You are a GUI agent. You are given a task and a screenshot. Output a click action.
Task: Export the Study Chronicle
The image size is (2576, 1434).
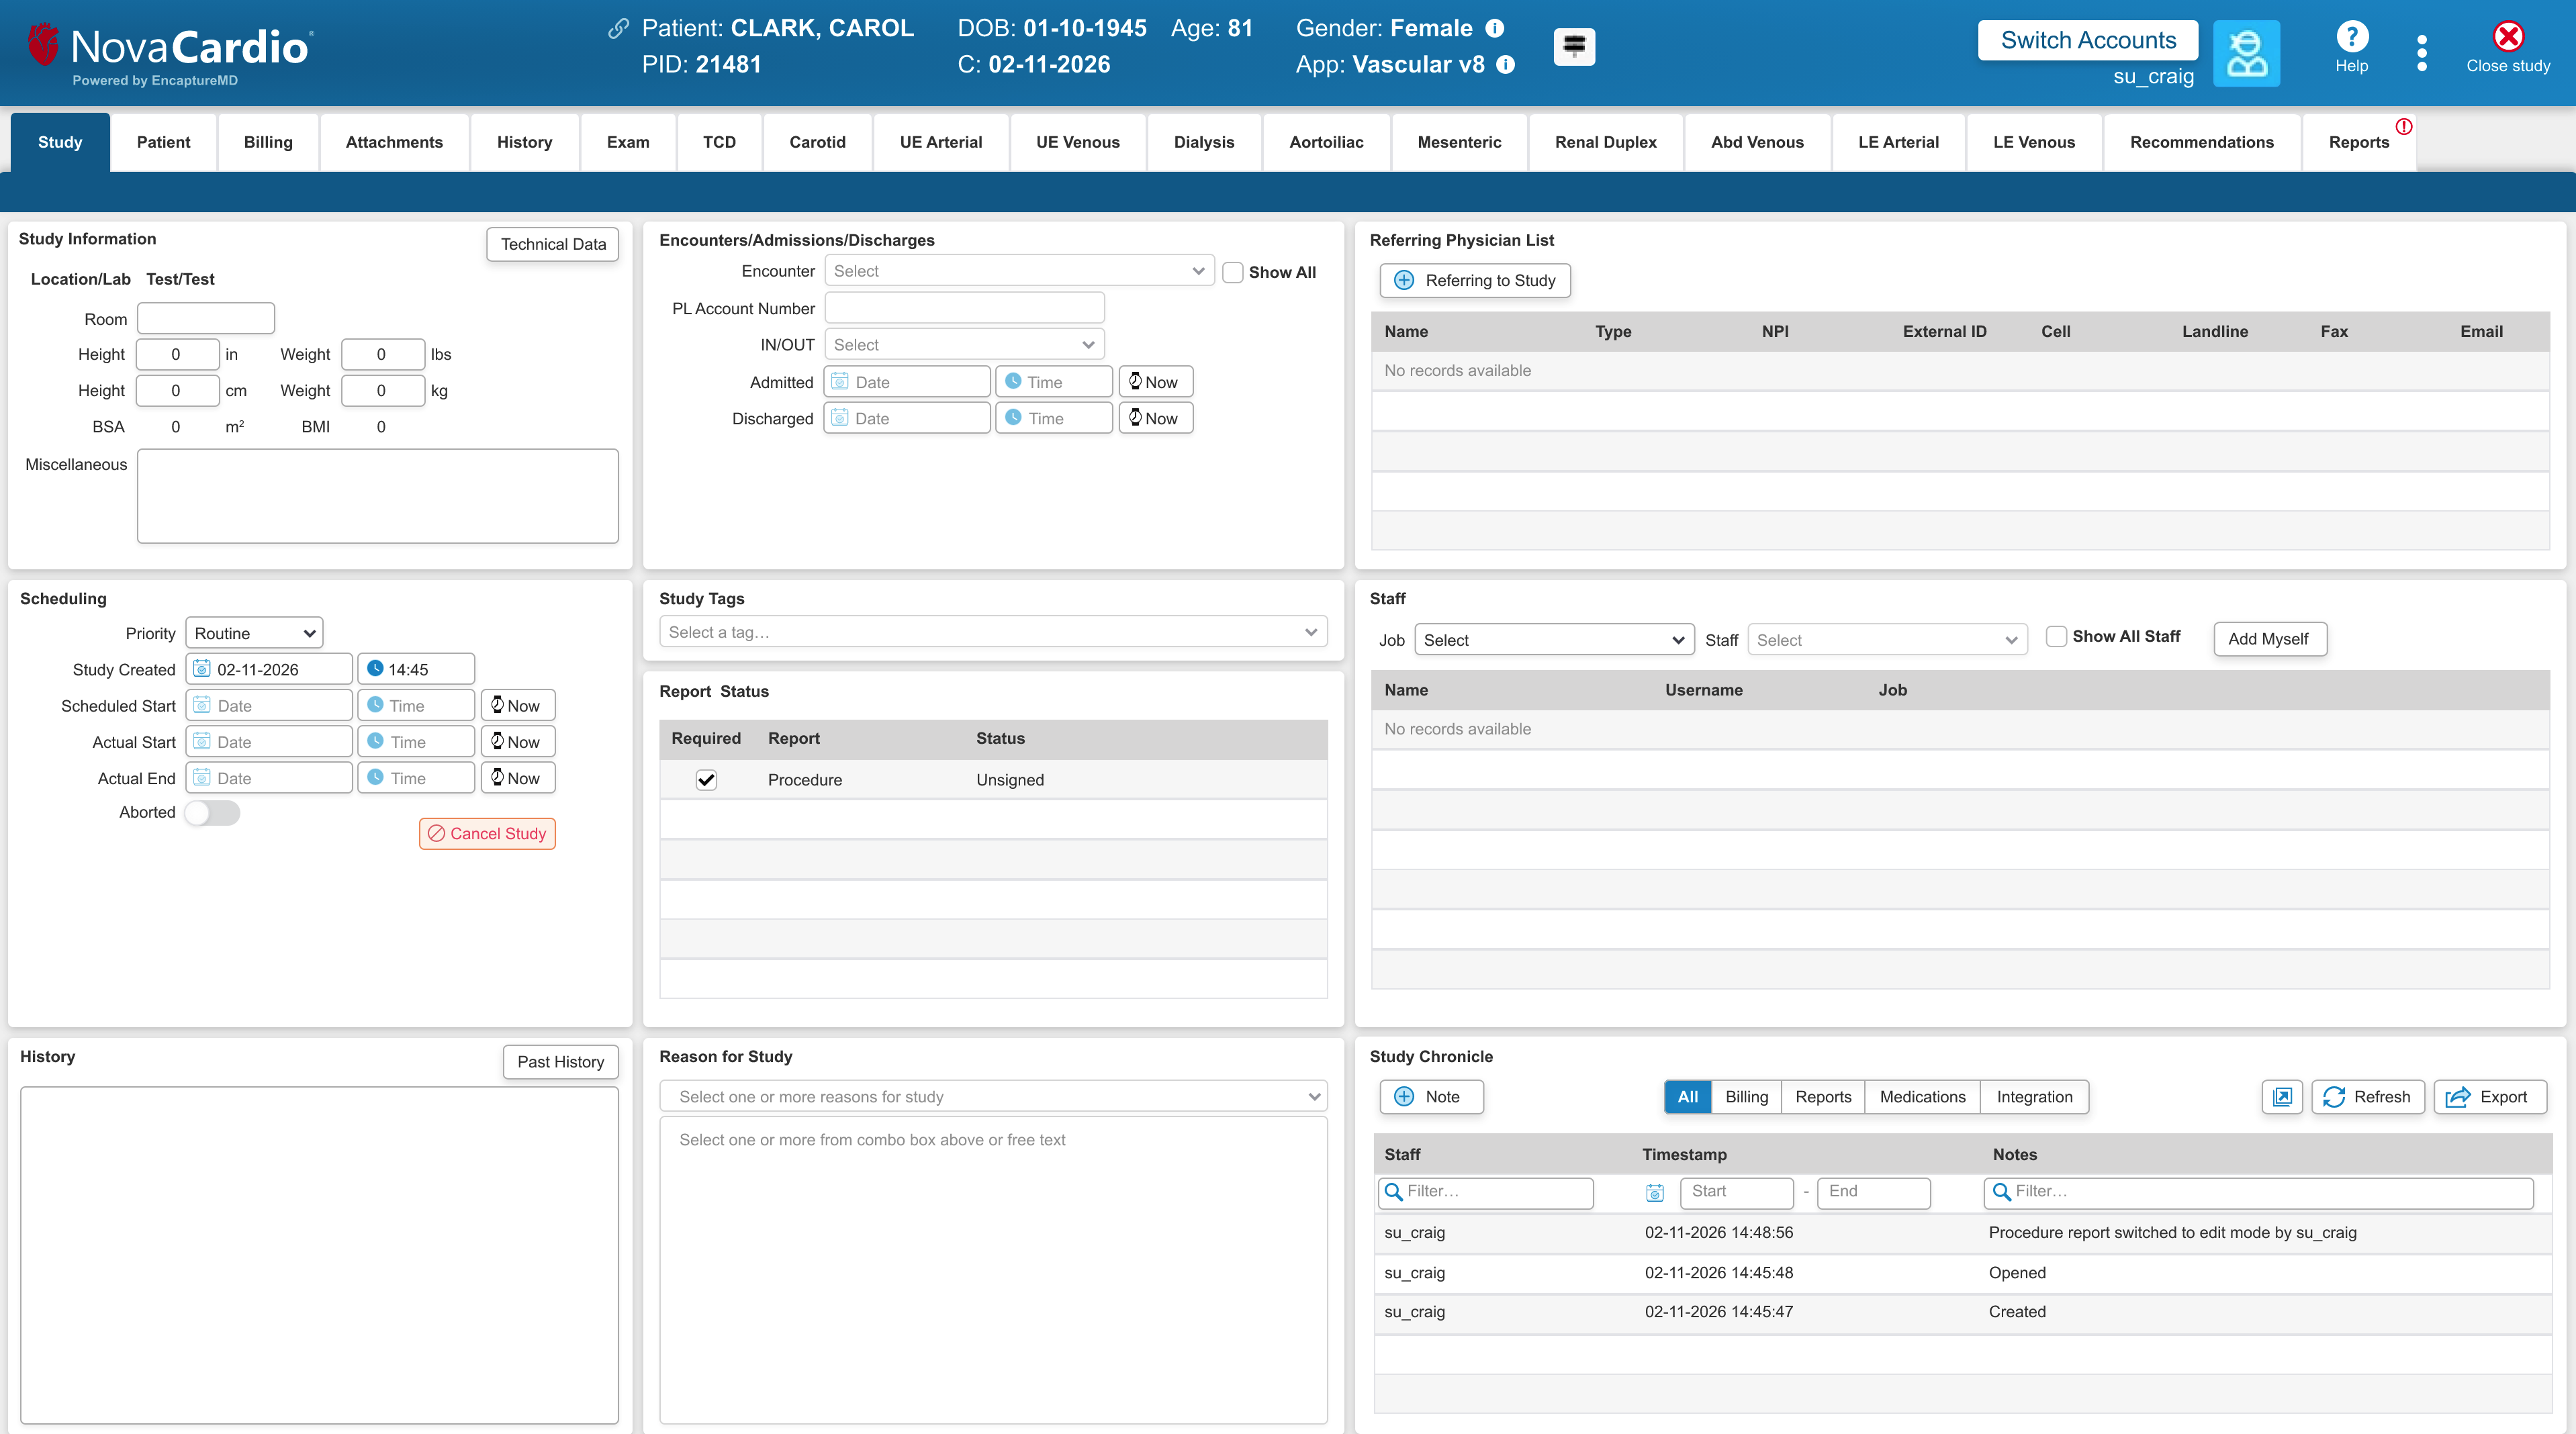(x=2489, y=1097)
